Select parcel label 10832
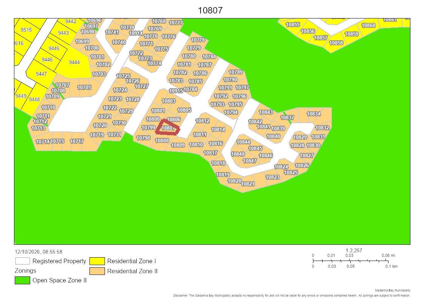Viewport: 424px width, 299px height. pos(322,128)
